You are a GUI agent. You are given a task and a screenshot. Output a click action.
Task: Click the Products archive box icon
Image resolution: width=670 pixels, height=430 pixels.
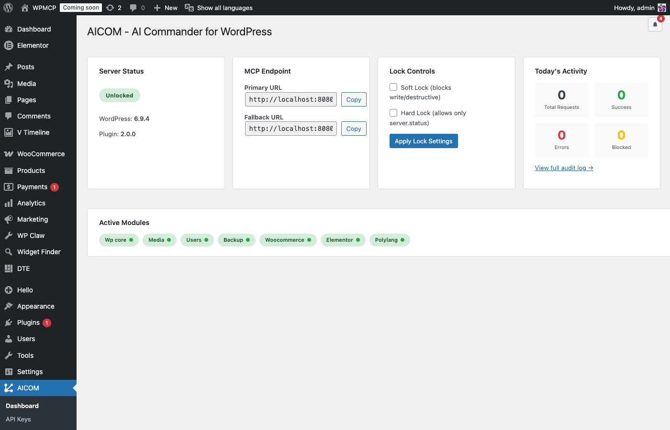point(9,171)
